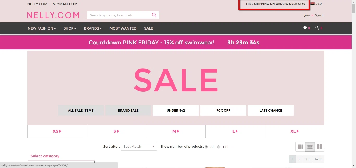Select 144 products per page
356x168 pixels.
coord(219,147)
